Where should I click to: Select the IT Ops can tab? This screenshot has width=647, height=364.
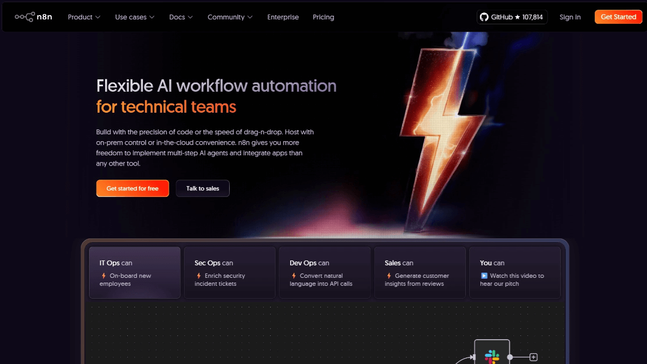point(135,272)
